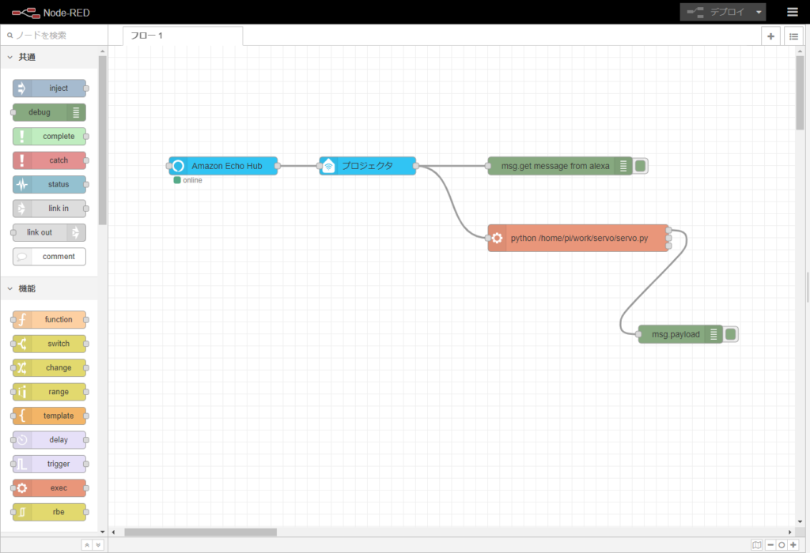
Task: Toggle the navigator map view icon
Action: 757,544
